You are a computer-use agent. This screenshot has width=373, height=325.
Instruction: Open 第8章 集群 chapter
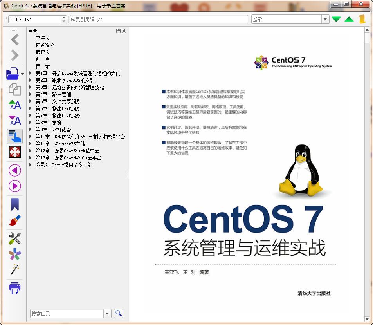(x=49, y=123)
